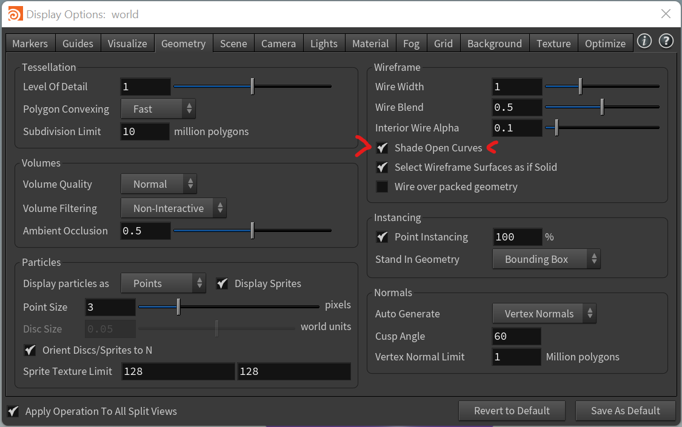This screenshot has width=682, height=427.
Task: Click the Level Of Detail value field
Action: 145,87
